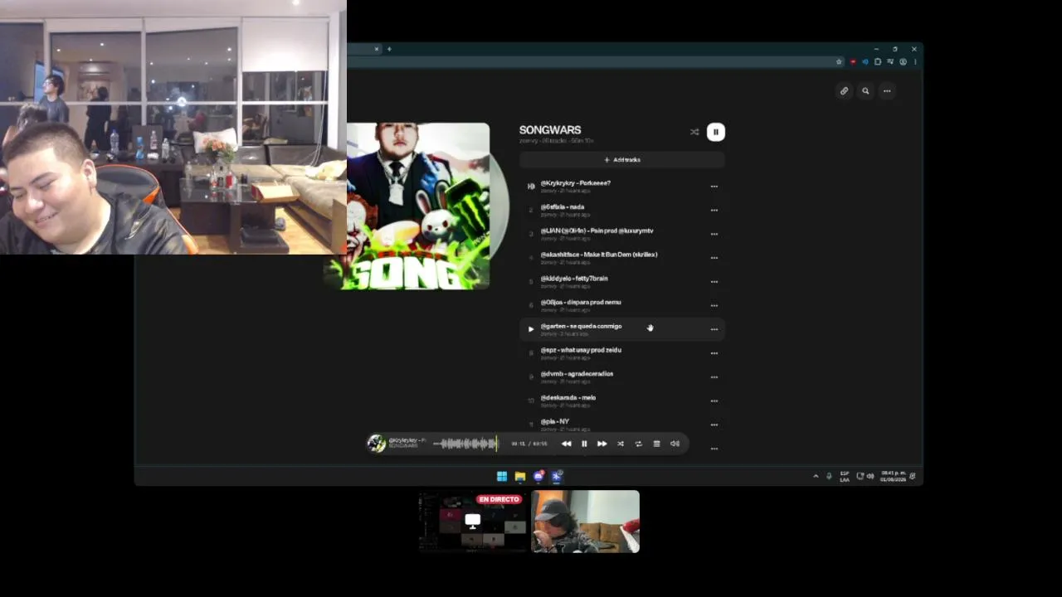Open the Windows Start menu
1062x597 pixels.
[x=502, y=476]
